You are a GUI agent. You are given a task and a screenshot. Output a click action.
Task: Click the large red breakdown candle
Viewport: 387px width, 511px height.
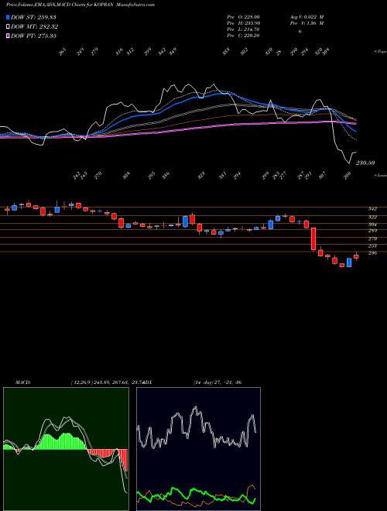click(x=313, y=239)
